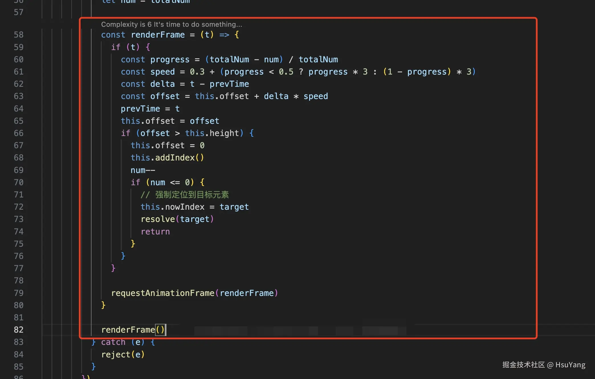Click the this.addIndex() call

point(167,158)
